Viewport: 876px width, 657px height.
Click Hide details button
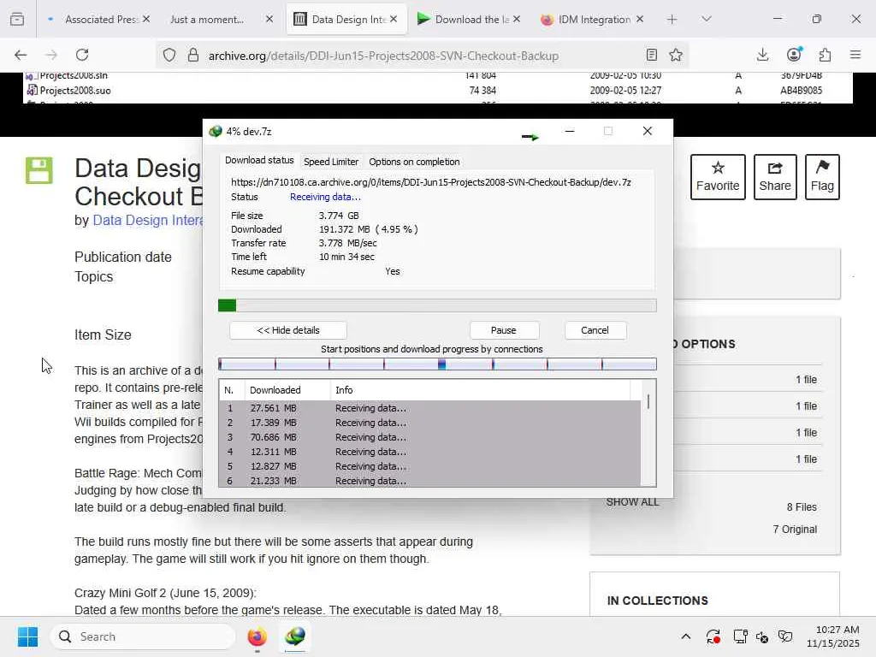point(288,330)
